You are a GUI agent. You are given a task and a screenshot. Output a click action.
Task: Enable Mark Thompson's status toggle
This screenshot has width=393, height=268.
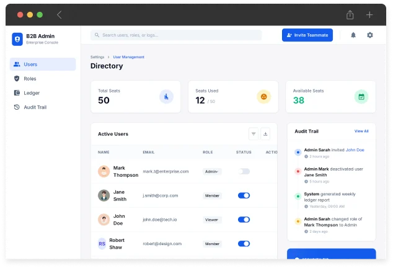pos(244,171)
